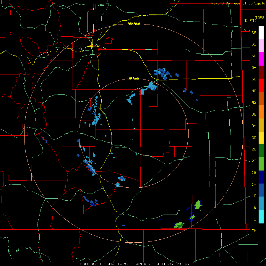Pick the black swatch beside TH
This screenshot has height=266, width=266.
(261, 230)
